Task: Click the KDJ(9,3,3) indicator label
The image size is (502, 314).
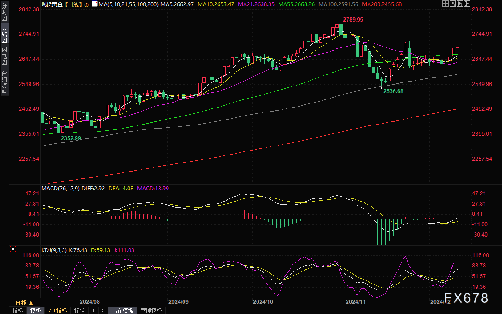Action: coord(54,250)
